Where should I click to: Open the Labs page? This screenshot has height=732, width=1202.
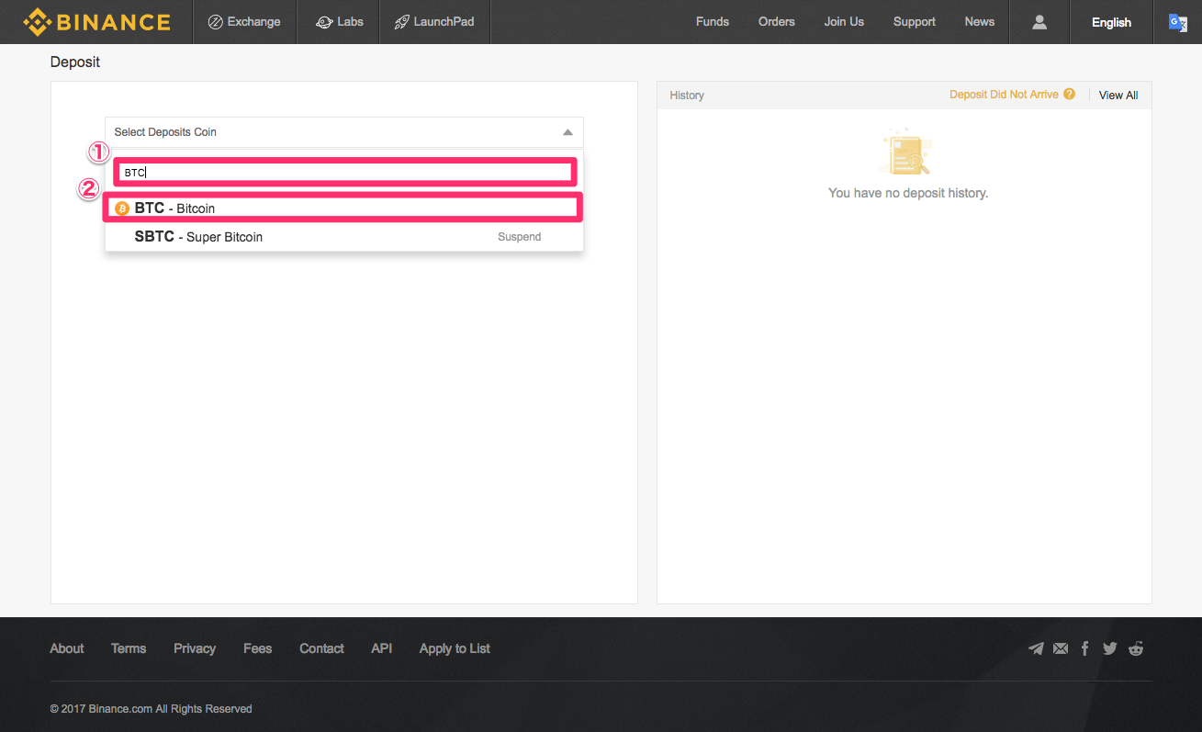point(340,22)
